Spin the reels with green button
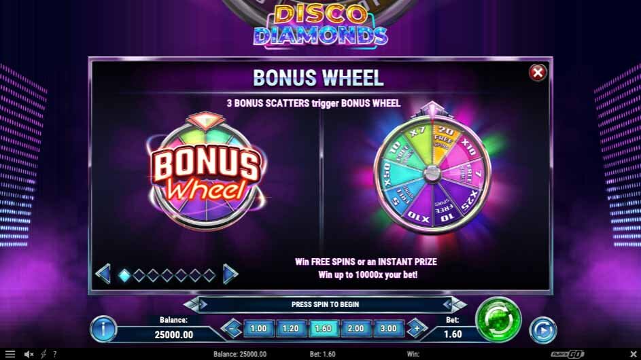Viewport: 641px width, 360px height. (x=498, y=320)
